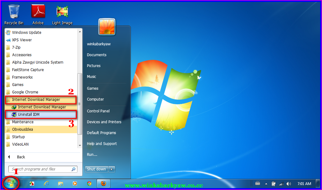322x190 pixels.
Task: Switch to Firefox in the taskbar
Action: [103, 183]
